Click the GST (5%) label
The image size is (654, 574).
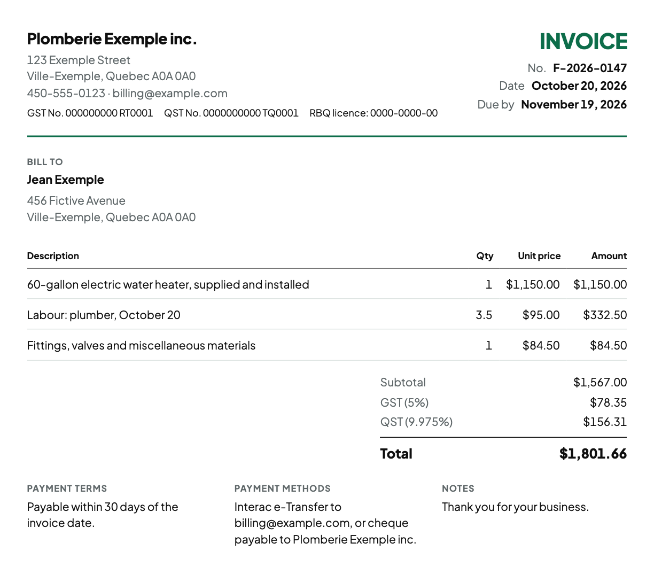tap(404, 402)
